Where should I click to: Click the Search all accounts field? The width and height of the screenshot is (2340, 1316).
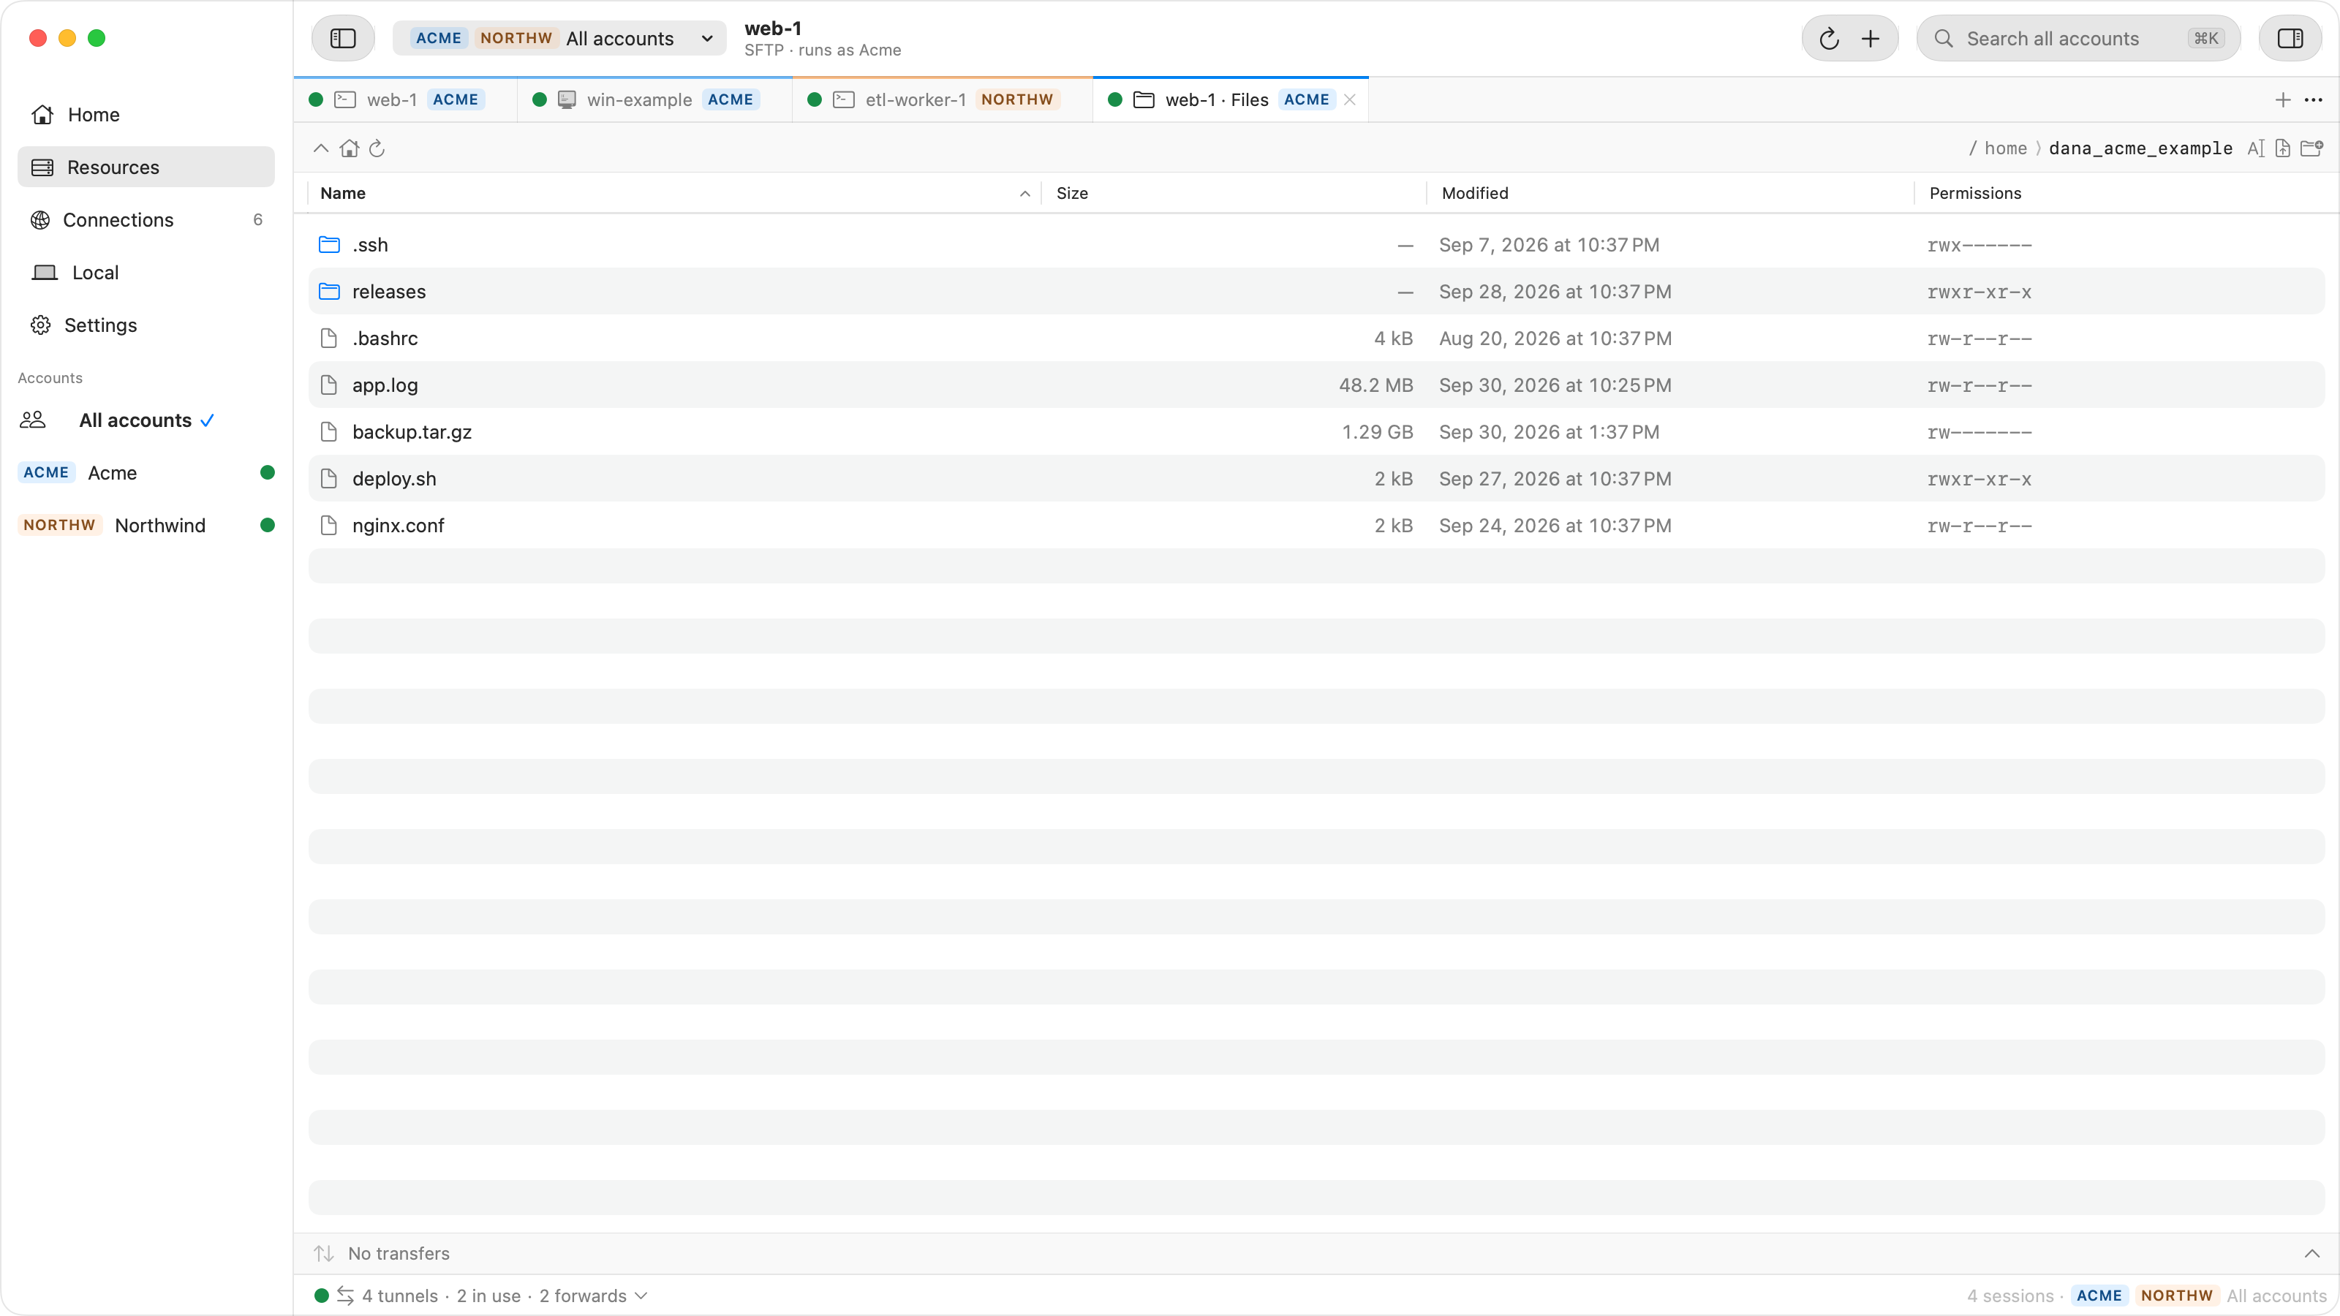click(x=2078, y=38)
